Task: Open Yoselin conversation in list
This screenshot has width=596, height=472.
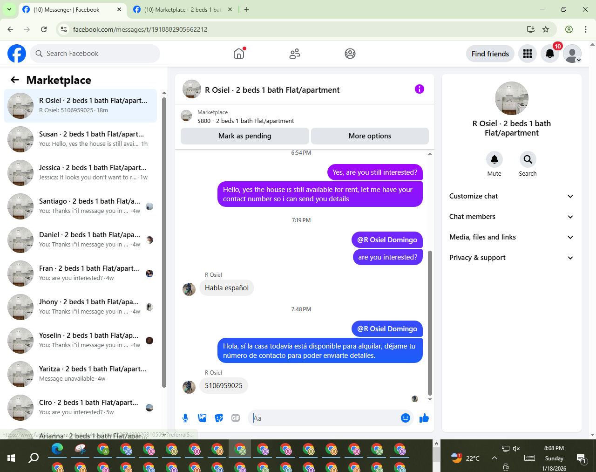Action: 80,341
